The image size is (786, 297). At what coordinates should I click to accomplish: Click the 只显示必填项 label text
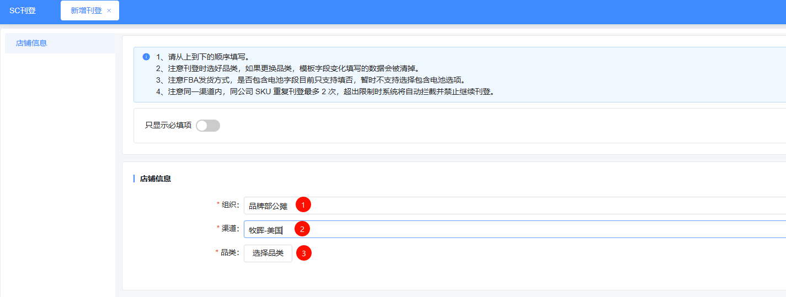(x=168, y=126)
